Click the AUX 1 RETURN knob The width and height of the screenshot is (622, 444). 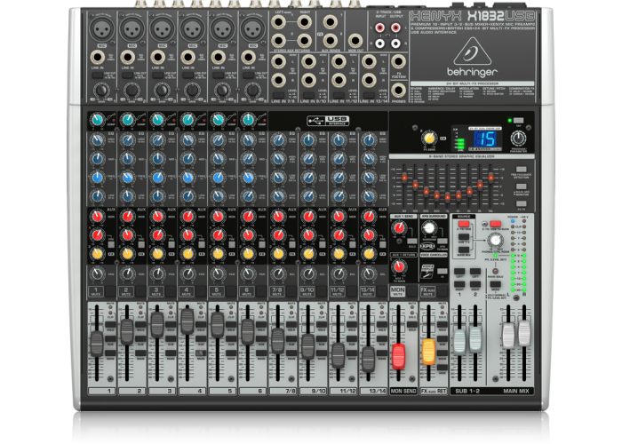pyautogui.click(x=399, y=266)
